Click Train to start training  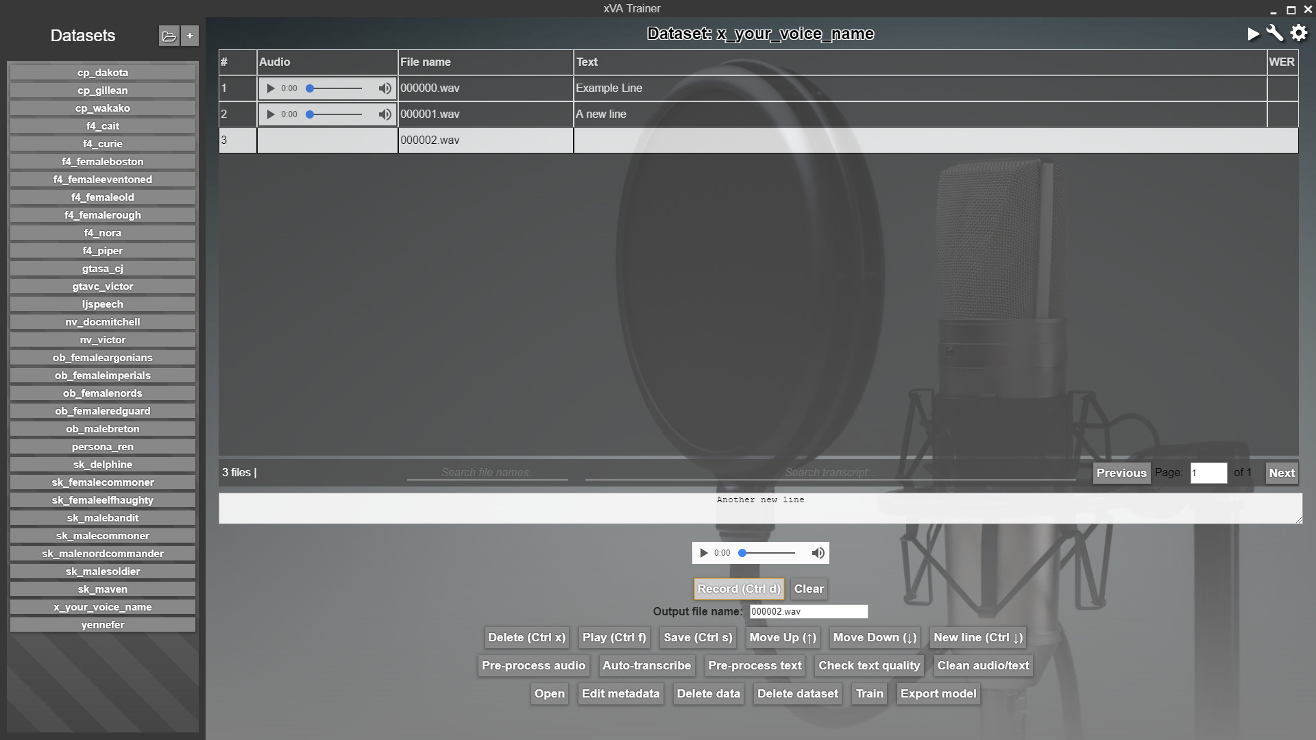click(868, 693)
